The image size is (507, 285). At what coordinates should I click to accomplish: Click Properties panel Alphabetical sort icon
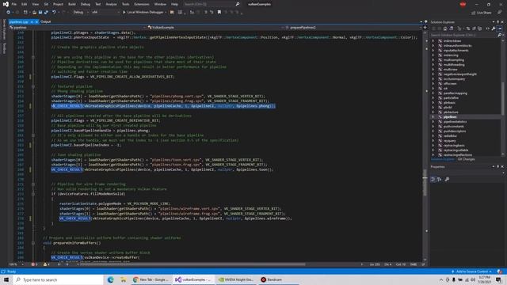[440, 180]
